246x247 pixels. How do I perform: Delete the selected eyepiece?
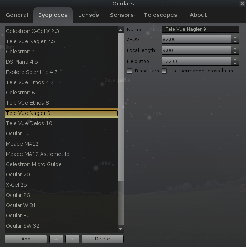coord(102,239)
